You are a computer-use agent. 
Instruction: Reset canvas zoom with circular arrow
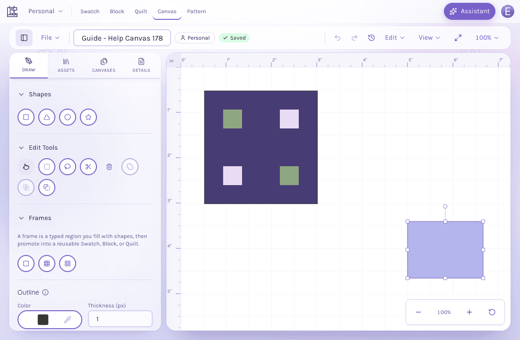coord(492,312)
